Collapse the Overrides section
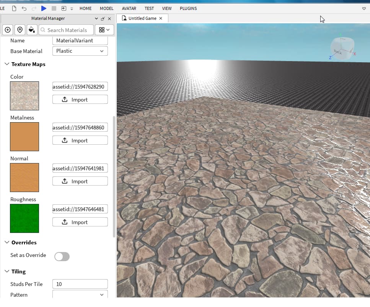This screenshot has height=307, width=370. click(7, 242)
